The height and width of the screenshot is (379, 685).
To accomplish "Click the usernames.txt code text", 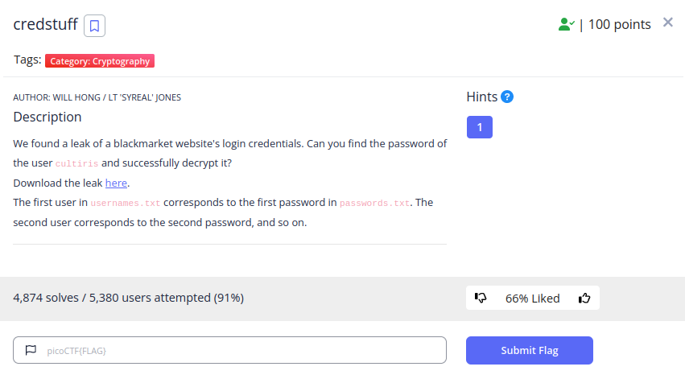I will (x=126, y=203).
